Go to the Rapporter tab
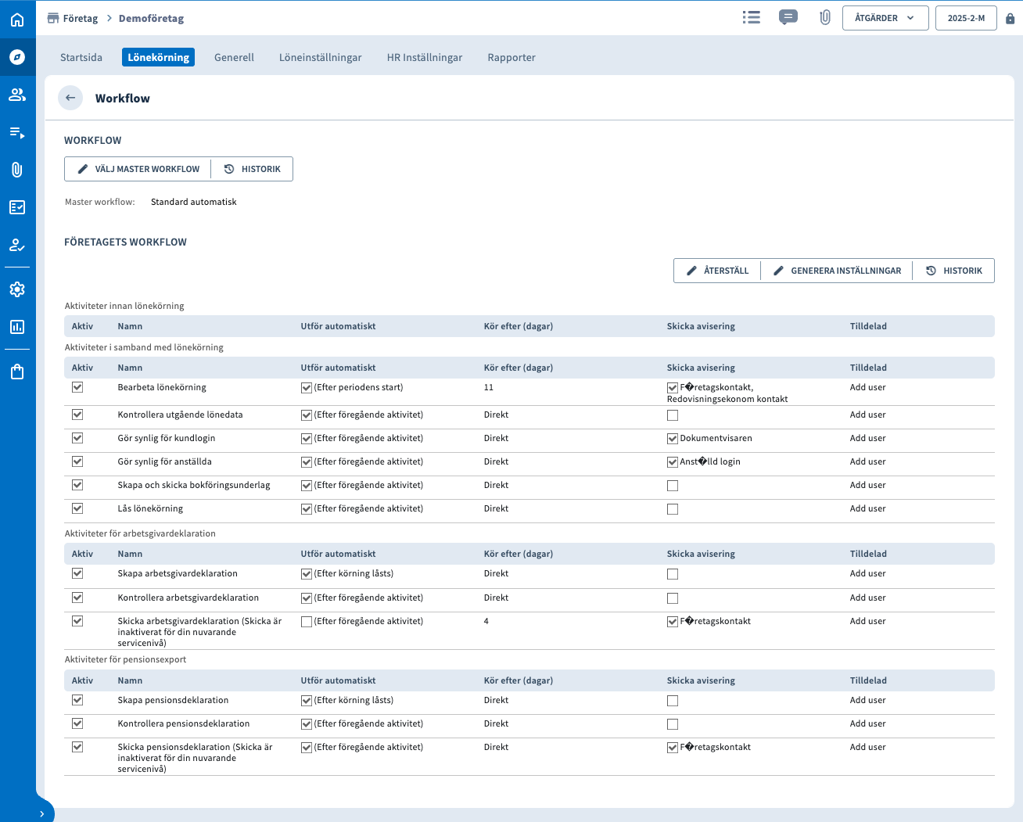This screenshot has height=822, width=1023. (x=511, y=57)
